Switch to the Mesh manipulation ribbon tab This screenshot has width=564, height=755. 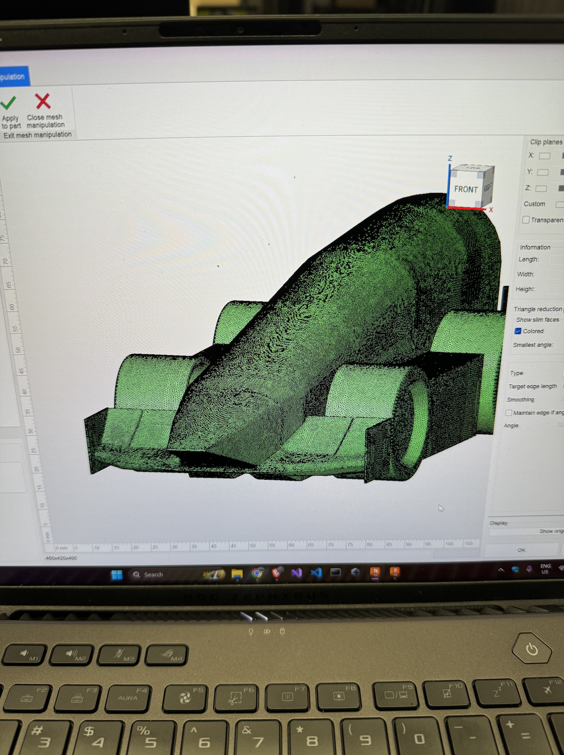14,77
